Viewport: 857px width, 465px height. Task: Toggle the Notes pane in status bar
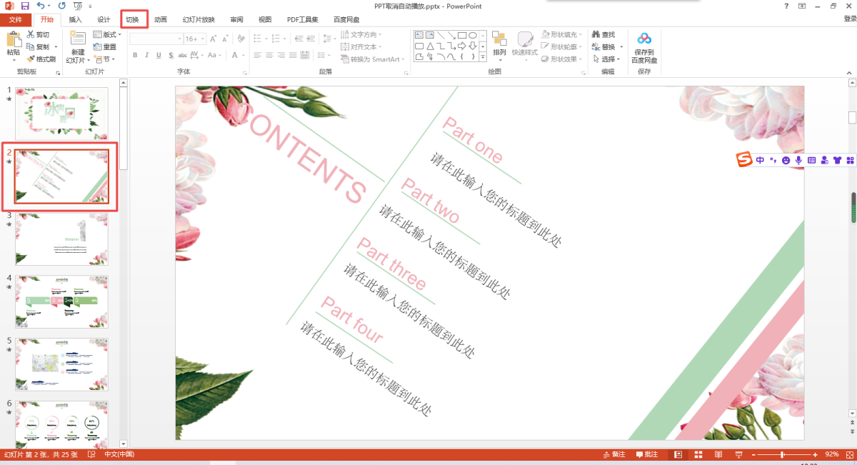pos(614,455)
